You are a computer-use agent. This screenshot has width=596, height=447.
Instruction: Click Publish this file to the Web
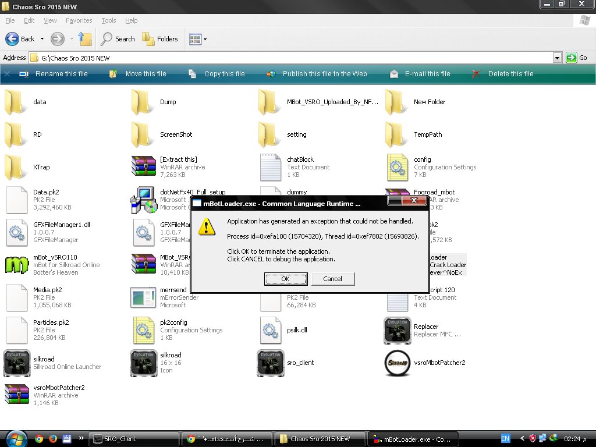coord(317,74)
